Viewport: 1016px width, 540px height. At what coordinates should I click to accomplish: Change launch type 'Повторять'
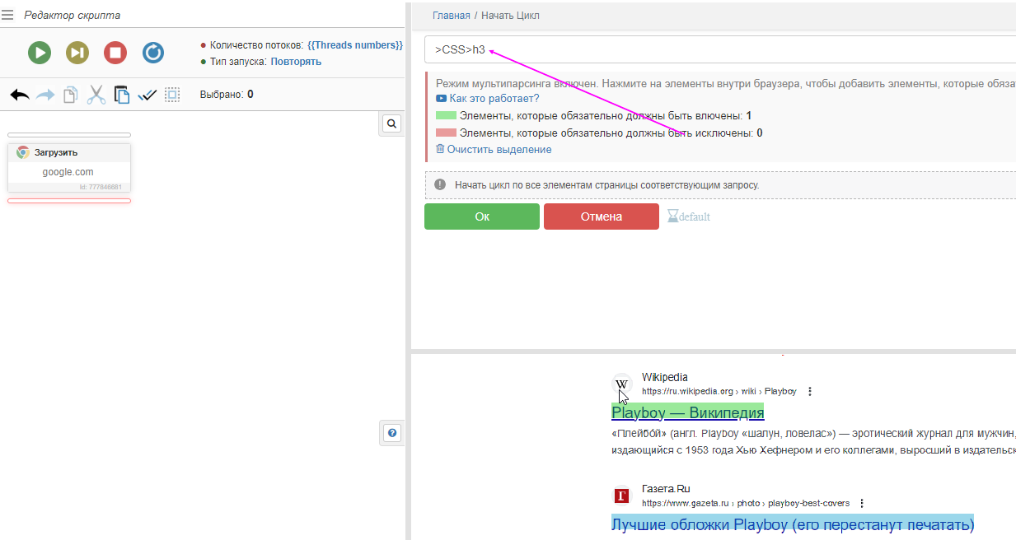pyautogui.click(x=296, y=62)
